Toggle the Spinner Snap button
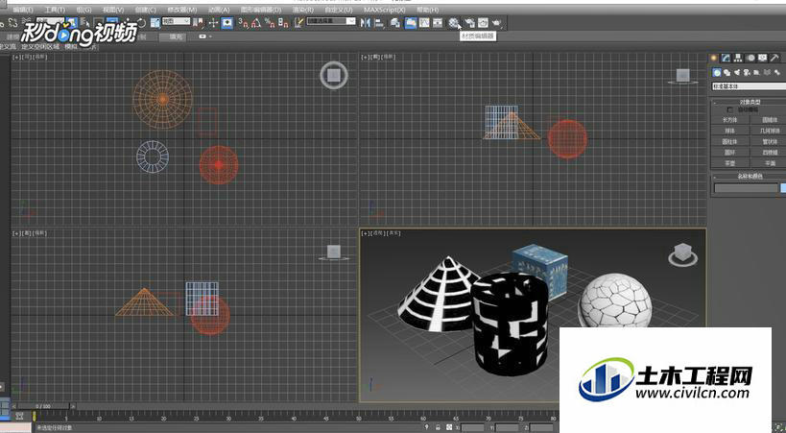Viewport: 786px width, 433px height. 284,23
